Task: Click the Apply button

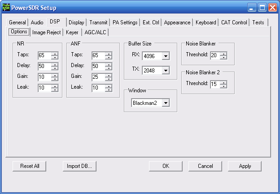Action: [245, 166]
